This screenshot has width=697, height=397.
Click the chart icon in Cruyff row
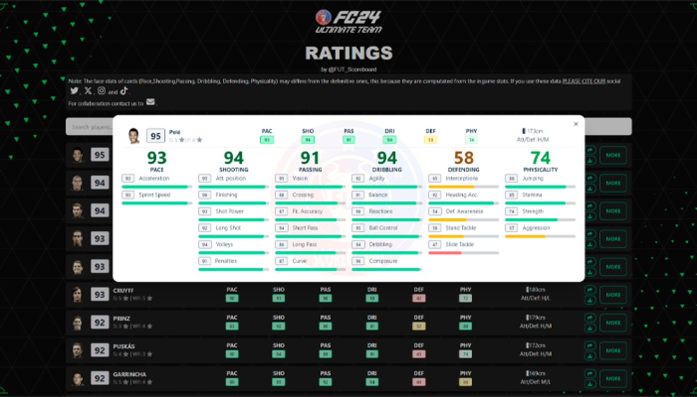pyautogui.click(x=590, y=300)
